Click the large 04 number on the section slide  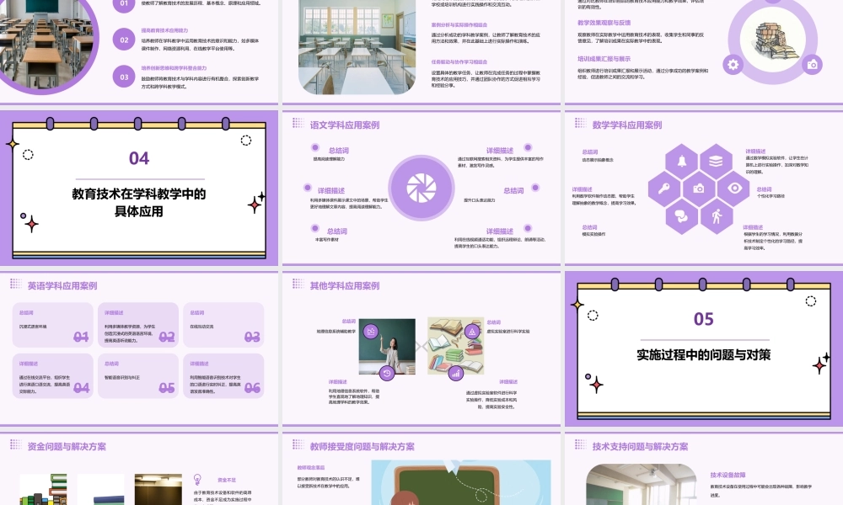[139, 158]
